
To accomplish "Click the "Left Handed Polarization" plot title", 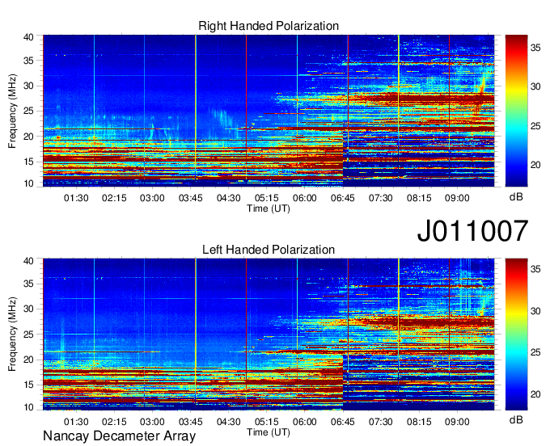I will pos(269,250).
